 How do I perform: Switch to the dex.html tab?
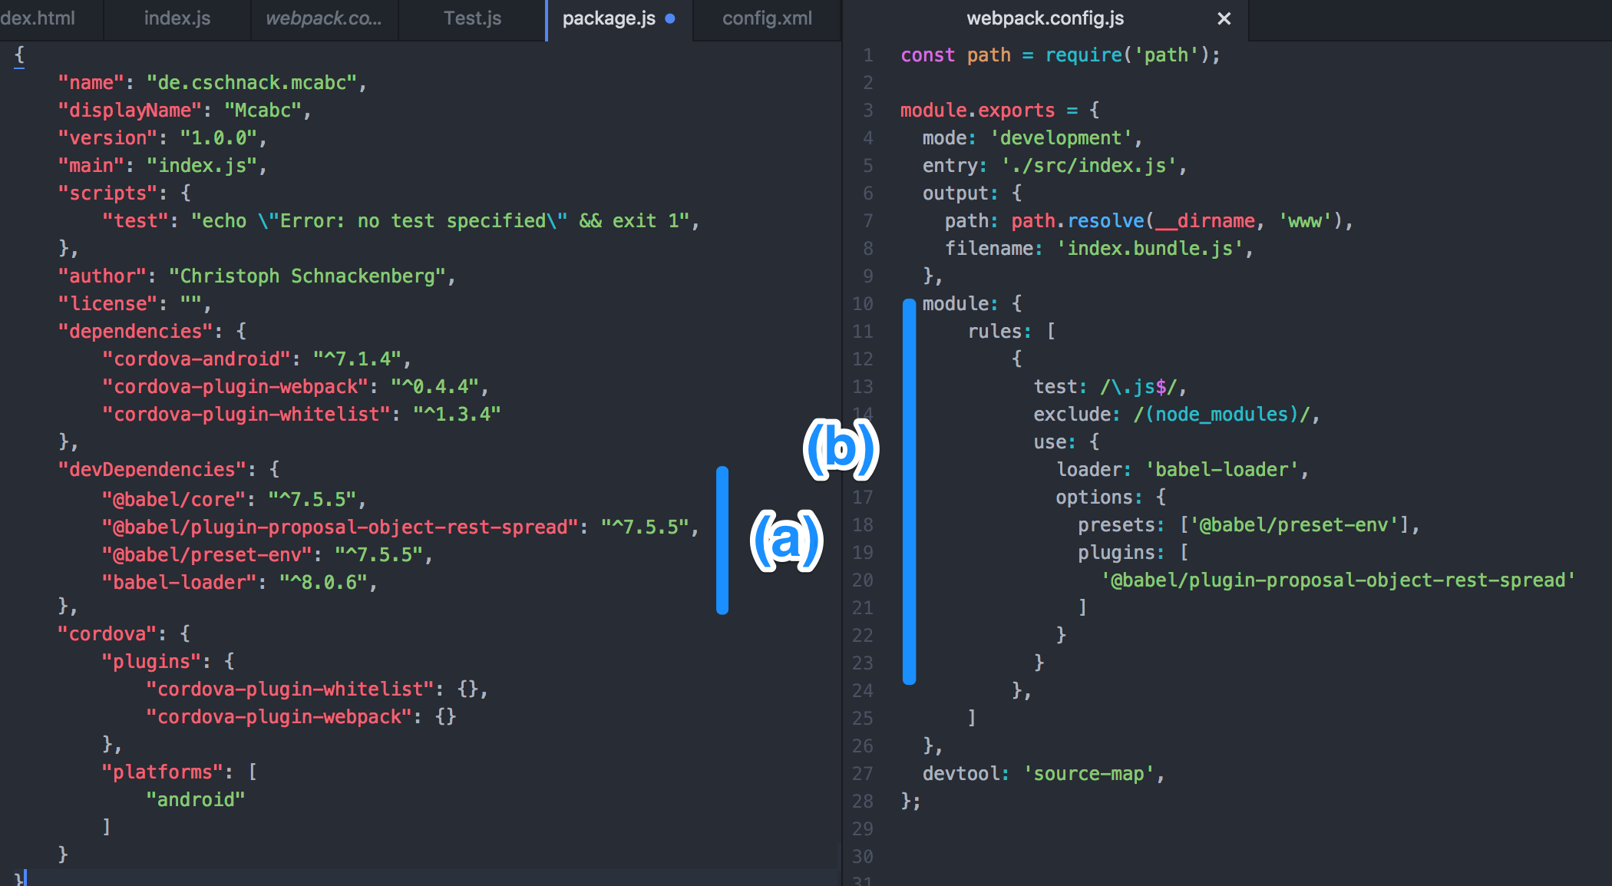click(x=38, y=18)
